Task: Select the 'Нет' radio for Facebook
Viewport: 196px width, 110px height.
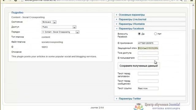Action: pyautogui.click(x=155, y=34)
